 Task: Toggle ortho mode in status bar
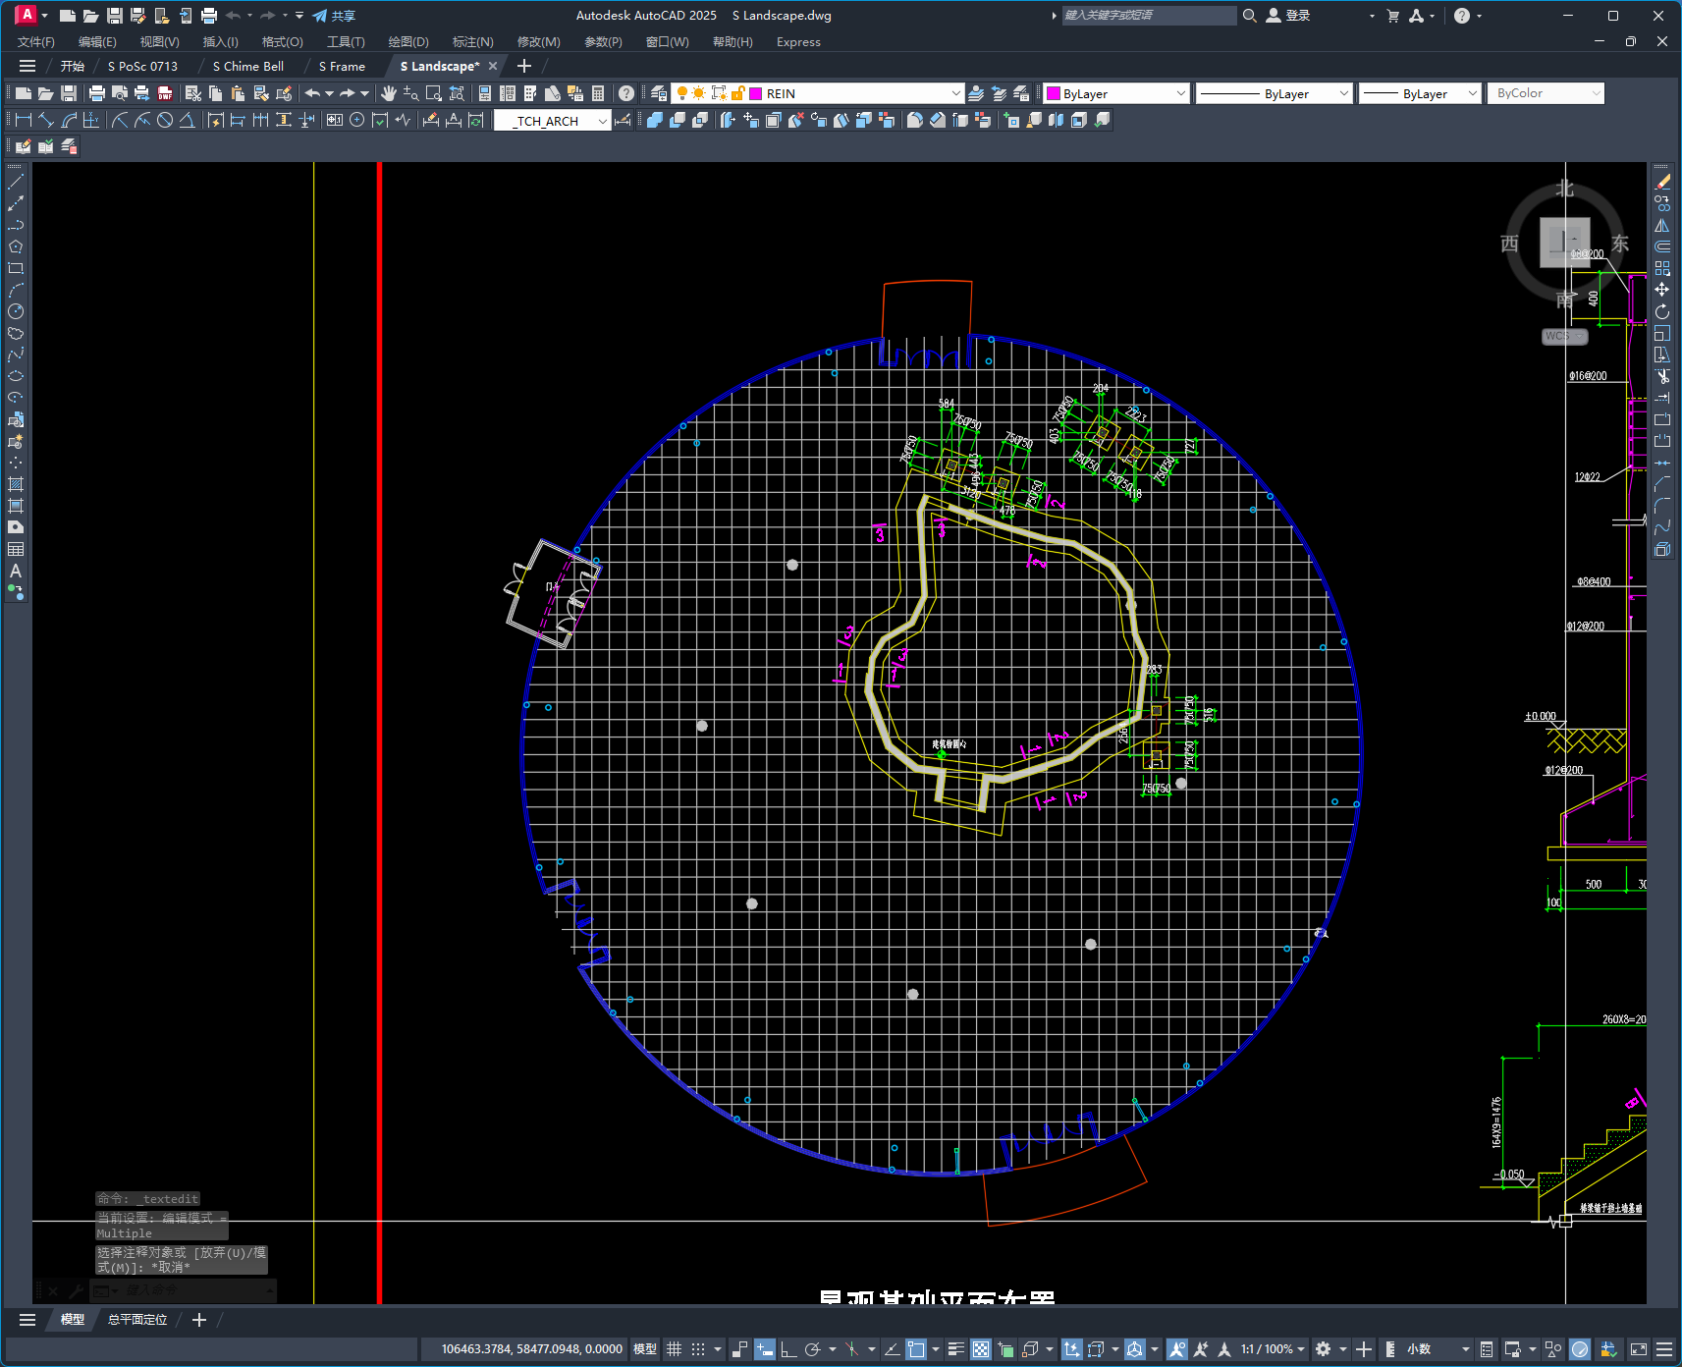[788, 1349]
